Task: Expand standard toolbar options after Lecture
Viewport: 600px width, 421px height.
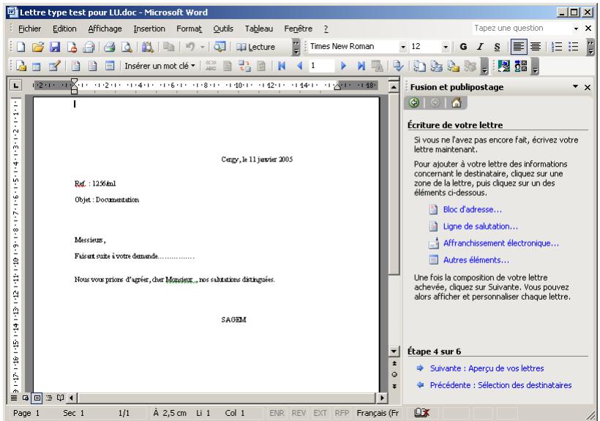Action: click(x=296, y=47)
